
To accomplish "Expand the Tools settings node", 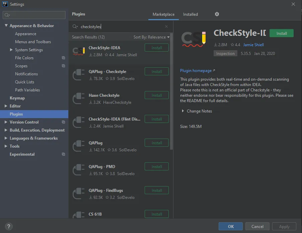I will tap(6, 146).
